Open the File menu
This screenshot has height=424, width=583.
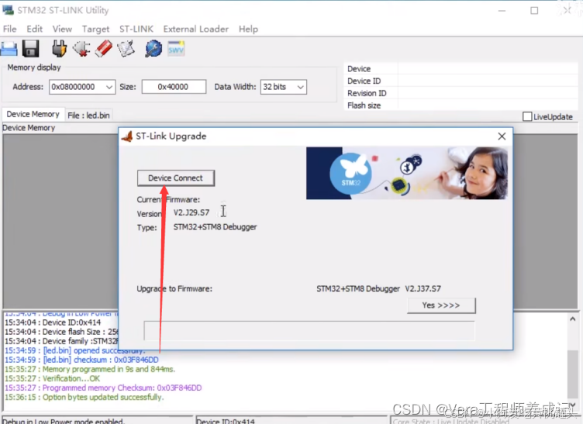[9, 29]
